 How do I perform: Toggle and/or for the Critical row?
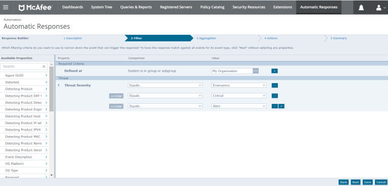(x=116, y=96)
